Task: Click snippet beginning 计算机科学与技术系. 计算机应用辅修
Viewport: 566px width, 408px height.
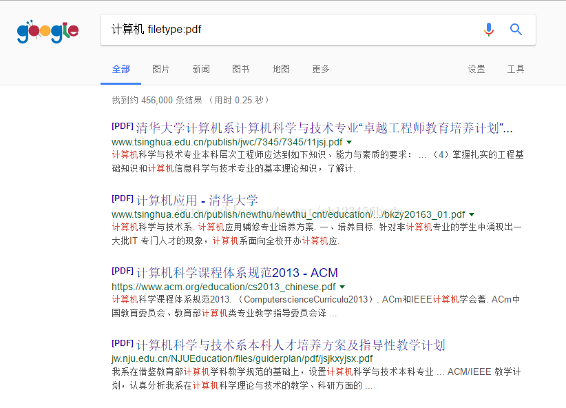Action: [x=317, y=234]
